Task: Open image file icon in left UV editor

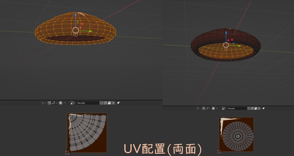Action: (109, 103)
